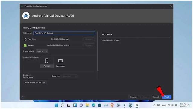Select Portrait startup orientation
This screenshot has height=109, width=193.
tap(47, 62)
